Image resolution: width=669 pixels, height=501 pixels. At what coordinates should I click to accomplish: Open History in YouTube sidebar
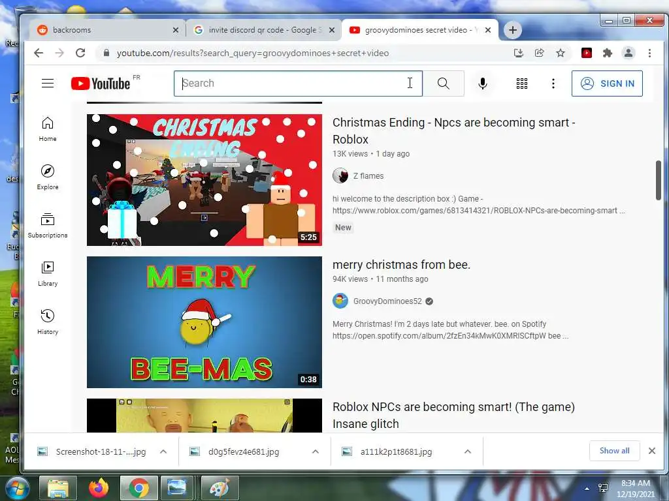[48, 322]
